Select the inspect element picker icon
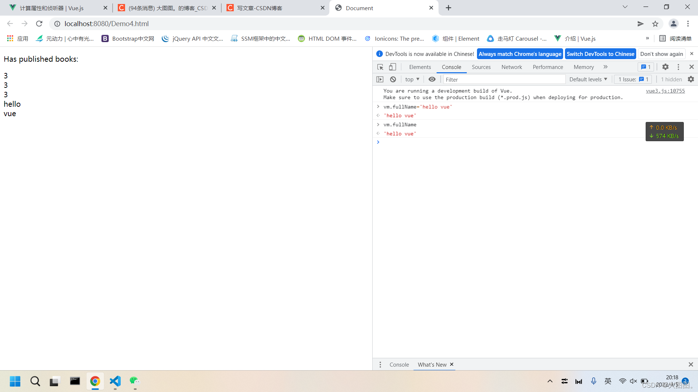This screenshot has height=392, width=698. 380,67
